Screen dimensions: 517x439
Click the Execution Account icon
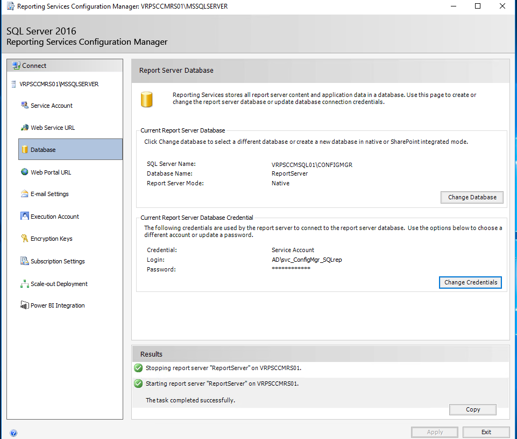[x=25, y=216]
